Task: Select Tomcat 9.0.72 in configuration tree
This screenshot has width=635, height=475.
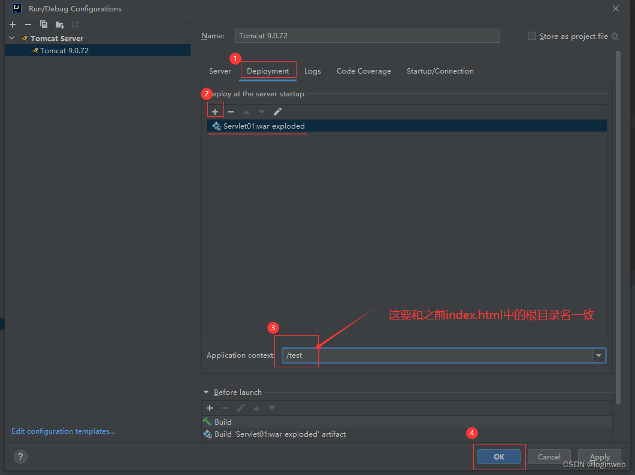Action: pos(98,50)
